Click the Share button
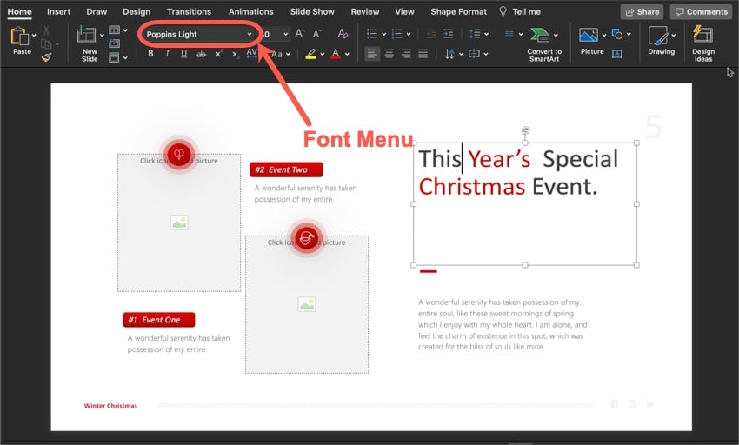This screenshot has width=739, height=445. [x=642, y=11]
